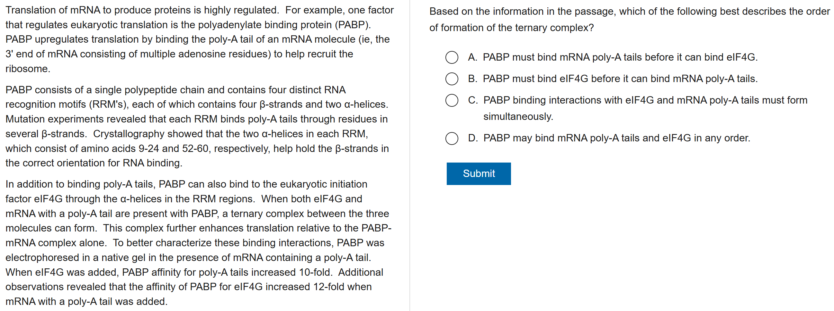Screen dimensions: 834x311
Task: Select radio button for answer B
Action: point(452,79)
